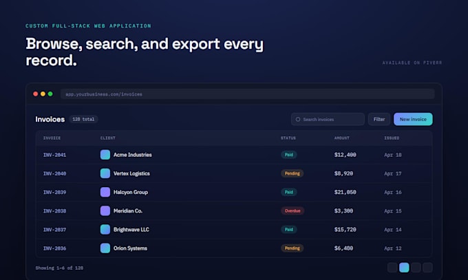This screenshot has height=280, width=468.
Task: Open invoice INV-2041
Action: [x=54, y=155]
